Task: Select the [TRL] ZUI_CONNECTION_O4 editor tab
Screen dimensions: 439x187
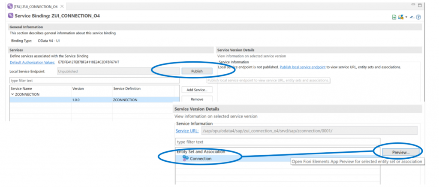Action: (x=35, y=6)
